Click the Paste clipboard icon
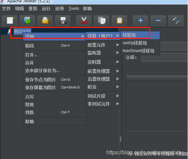 (x=119, y=20)
